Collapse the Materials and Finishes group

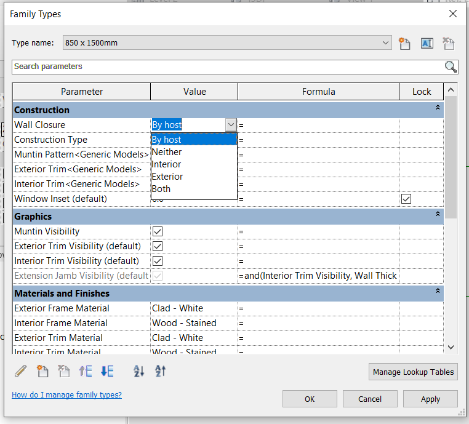click(x=438, y=290)
